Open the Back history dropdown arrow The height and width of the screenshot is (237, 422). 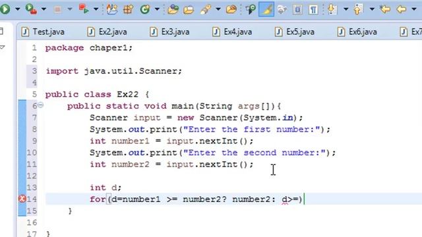[x=414, y=9]
